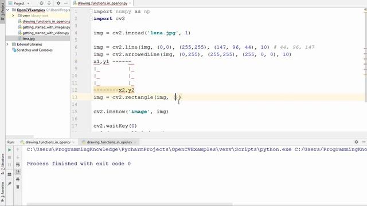Hide the Run tool window
Screen dimensions: 367x206
[364, 142]
